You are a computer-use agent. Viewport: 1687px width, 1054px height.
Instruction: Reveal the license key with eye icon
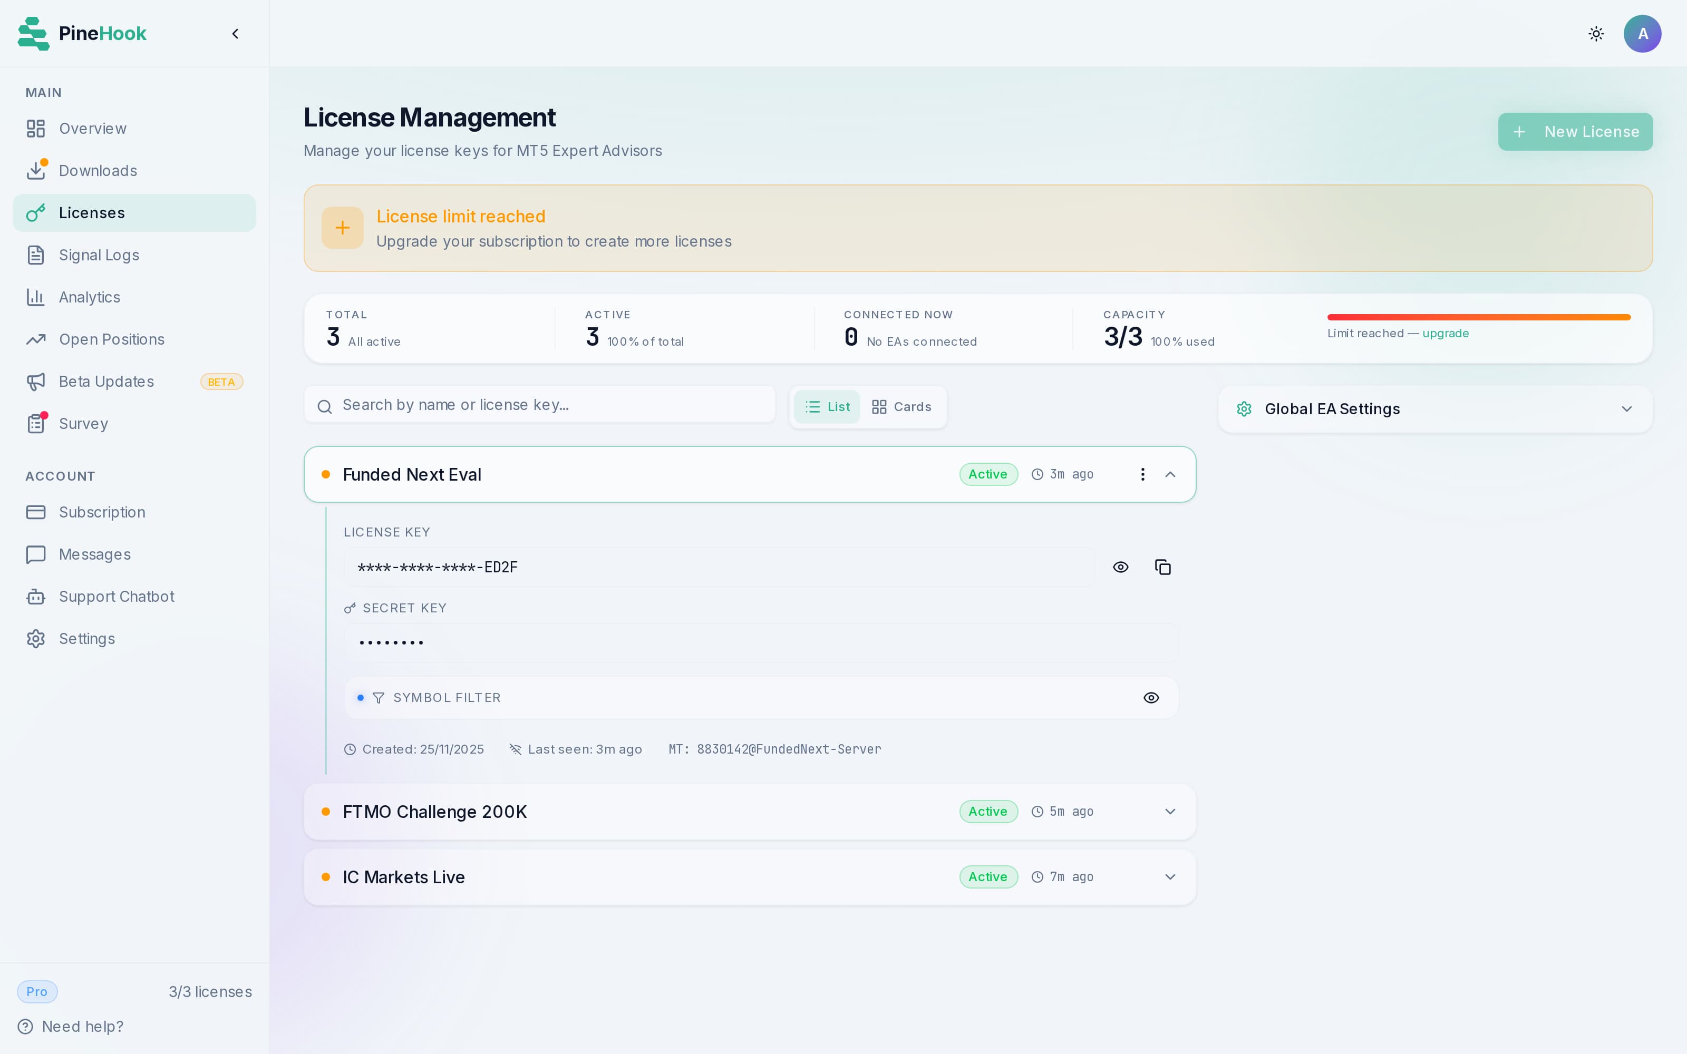[x=1120, y=567]
